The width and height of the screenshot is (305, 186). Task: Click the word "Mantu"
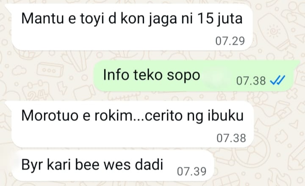43,19
